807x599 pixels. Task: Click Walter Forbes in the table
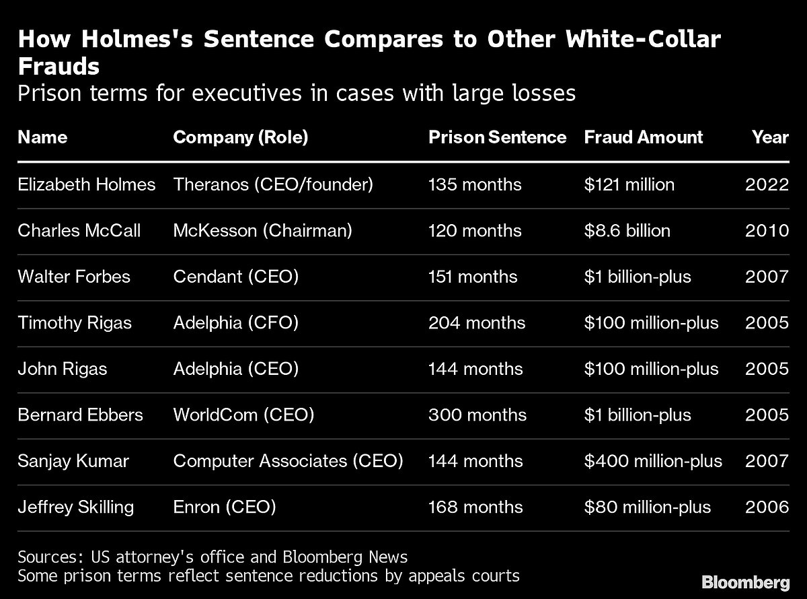pos(74,277)
